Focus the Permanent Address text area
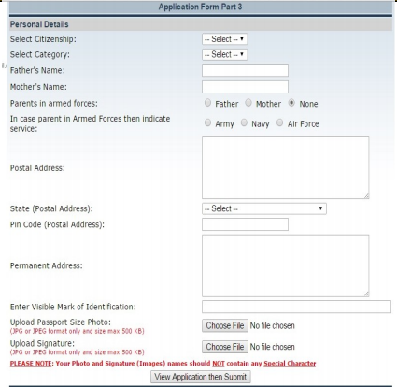 coord(286,265)
